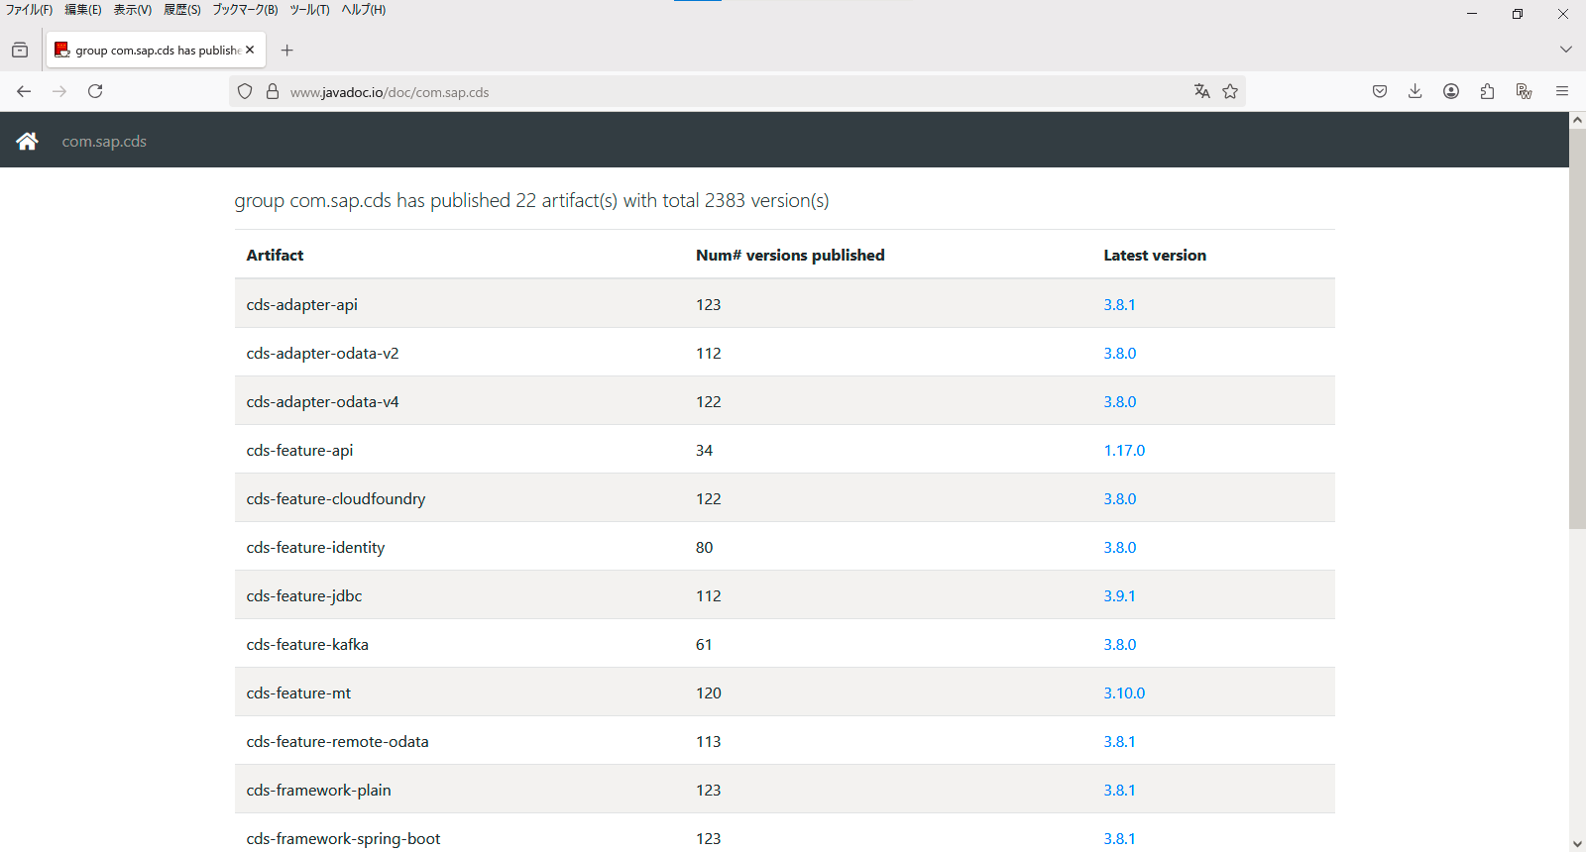
Task: Open version 3.8.1 of cds-feature-remote-odata
Action: click(1119, 741)
